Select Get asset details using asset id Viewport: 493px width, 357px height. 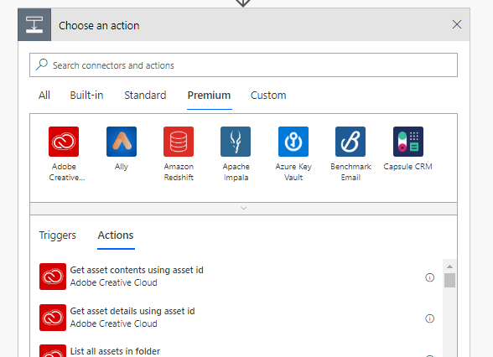tap(132, 311)
